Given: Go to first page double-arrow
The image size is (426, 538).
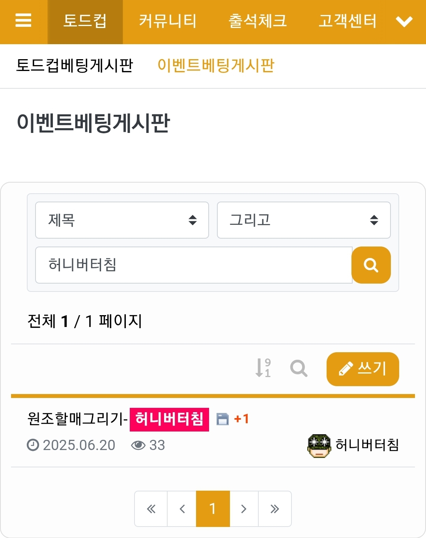Looking at the screenshot, I should click(151, 509).
